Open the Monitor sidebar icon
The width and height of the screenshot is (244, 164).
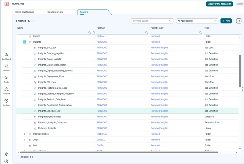6,66
